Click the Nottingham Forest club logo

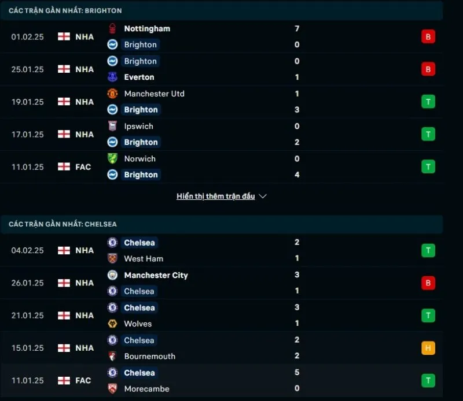pos(113,28)
